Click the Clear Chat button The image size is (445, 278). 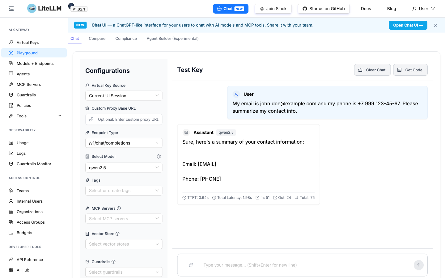point(372,70)
